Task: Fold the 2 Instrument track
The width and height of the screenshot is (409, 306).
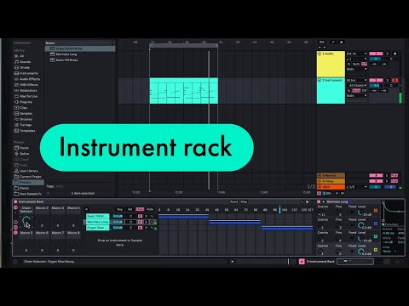Action: click(320, 80)
